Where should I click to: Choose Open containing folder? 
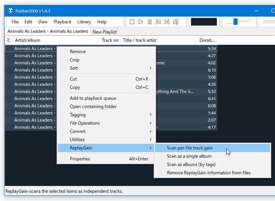pos(106,107)
